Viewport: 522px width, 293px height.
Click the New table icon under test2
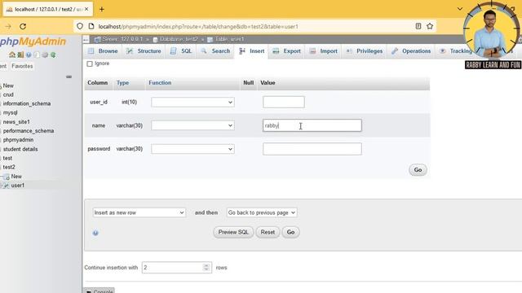pyautogui.click(x=6, y=177)
